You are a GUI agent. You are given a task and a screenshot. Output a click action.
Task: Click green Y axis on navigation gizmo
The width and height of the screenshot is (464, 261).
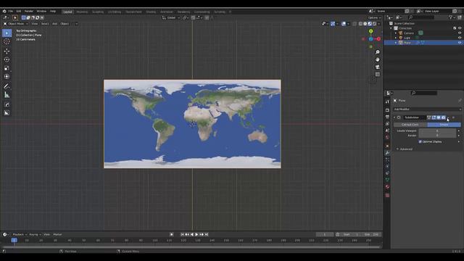tap(370, 31)
